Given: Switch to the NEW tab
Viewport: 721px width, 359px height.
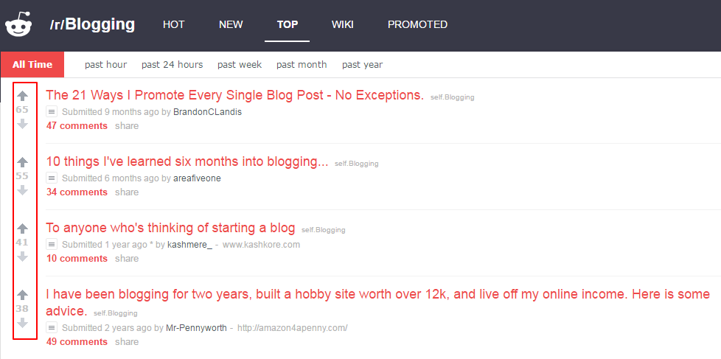Looking at the screenshot, I should pyautogui.click(x=231, y=24).
